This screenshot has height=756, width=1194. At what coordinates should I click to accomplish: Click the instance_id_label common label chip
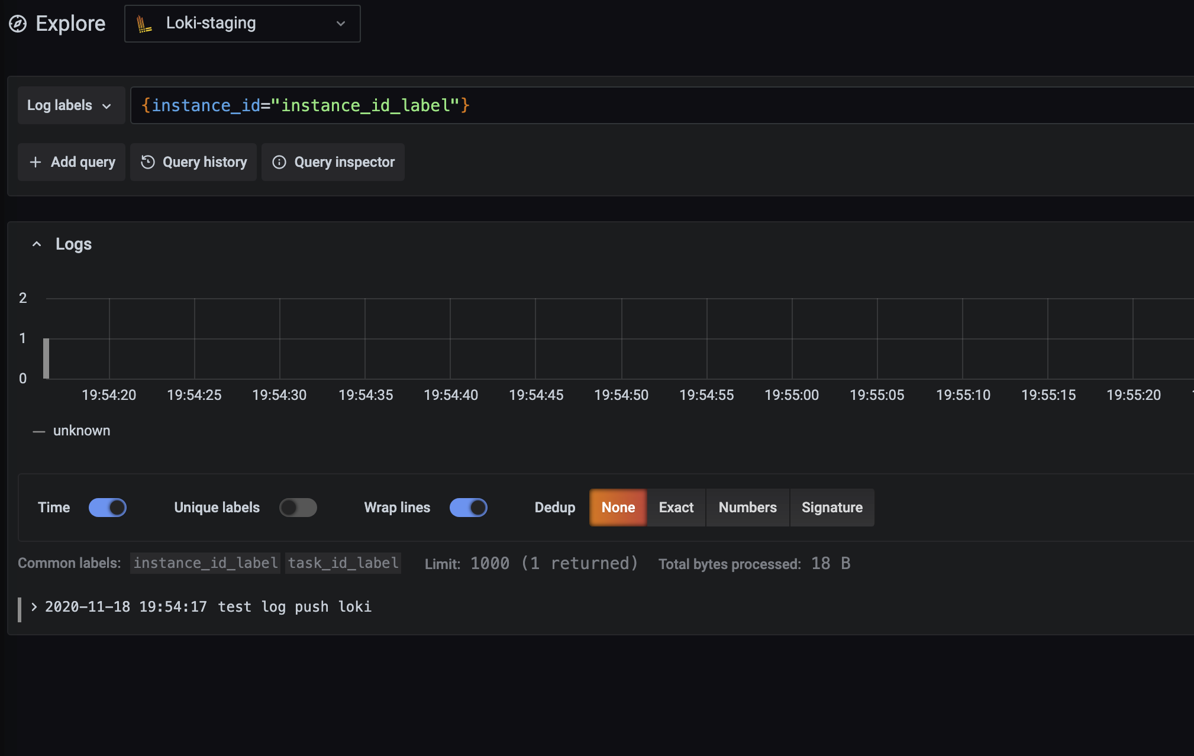(x=205, y=563)
